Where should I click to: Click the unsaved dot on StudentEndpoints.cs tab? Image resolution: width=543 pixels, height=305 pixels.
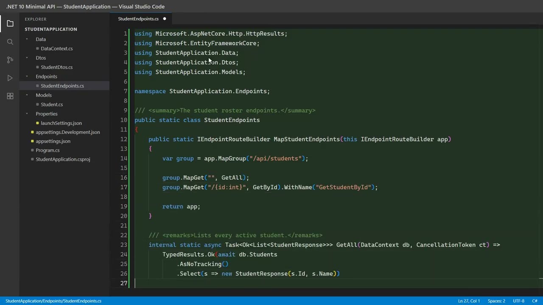165,19
